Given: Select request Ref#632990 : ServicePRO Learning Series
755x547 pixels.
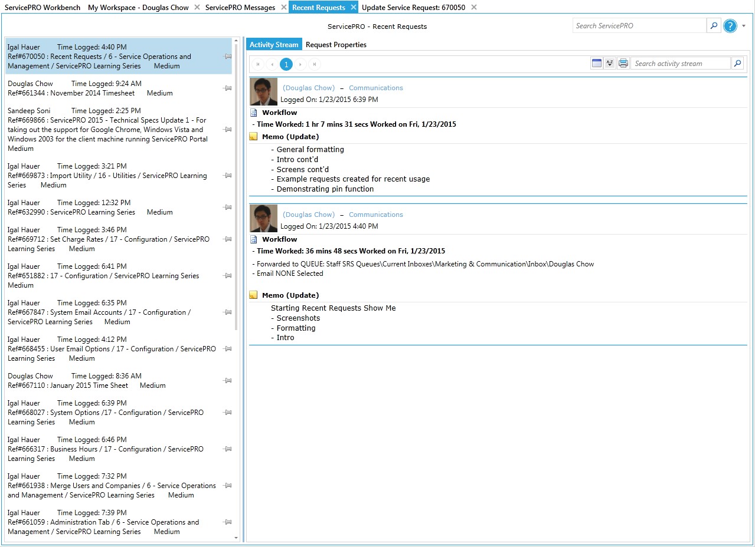Looking at the screenshot, I should point(119,207).
